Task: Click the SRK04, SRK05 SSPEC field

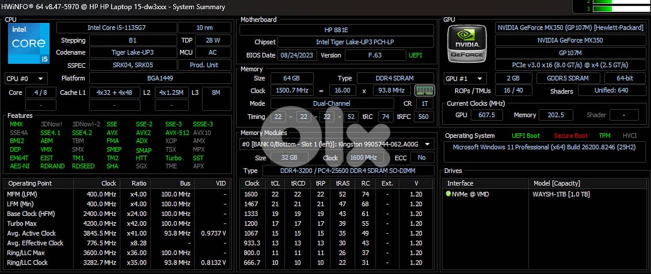Action: pyautogui.click(x=133, y=65)
